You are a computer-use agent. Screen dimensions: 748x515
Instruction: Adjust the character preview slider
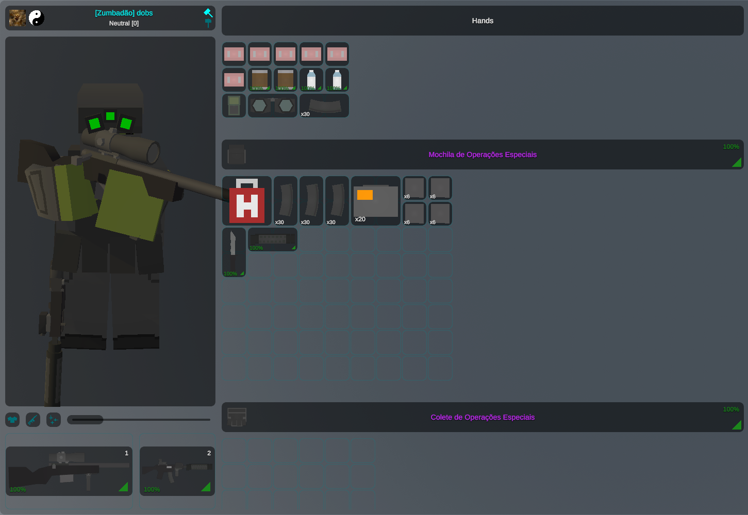point(139,420)
